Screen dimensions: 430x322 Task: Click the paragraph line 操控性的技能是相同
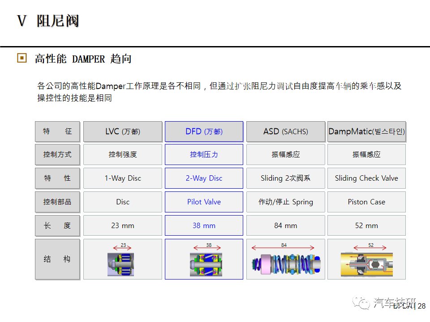pos(75,98)
